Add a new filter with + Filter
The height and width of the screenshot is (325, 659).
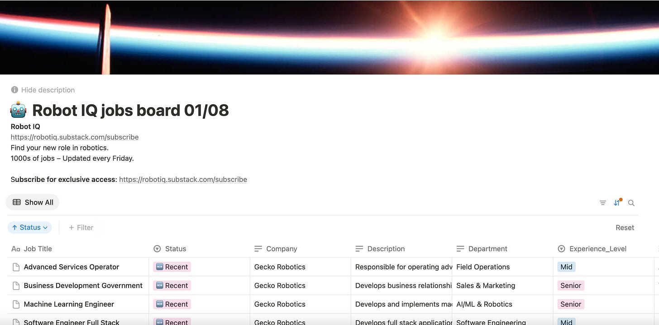pos(81,227)
